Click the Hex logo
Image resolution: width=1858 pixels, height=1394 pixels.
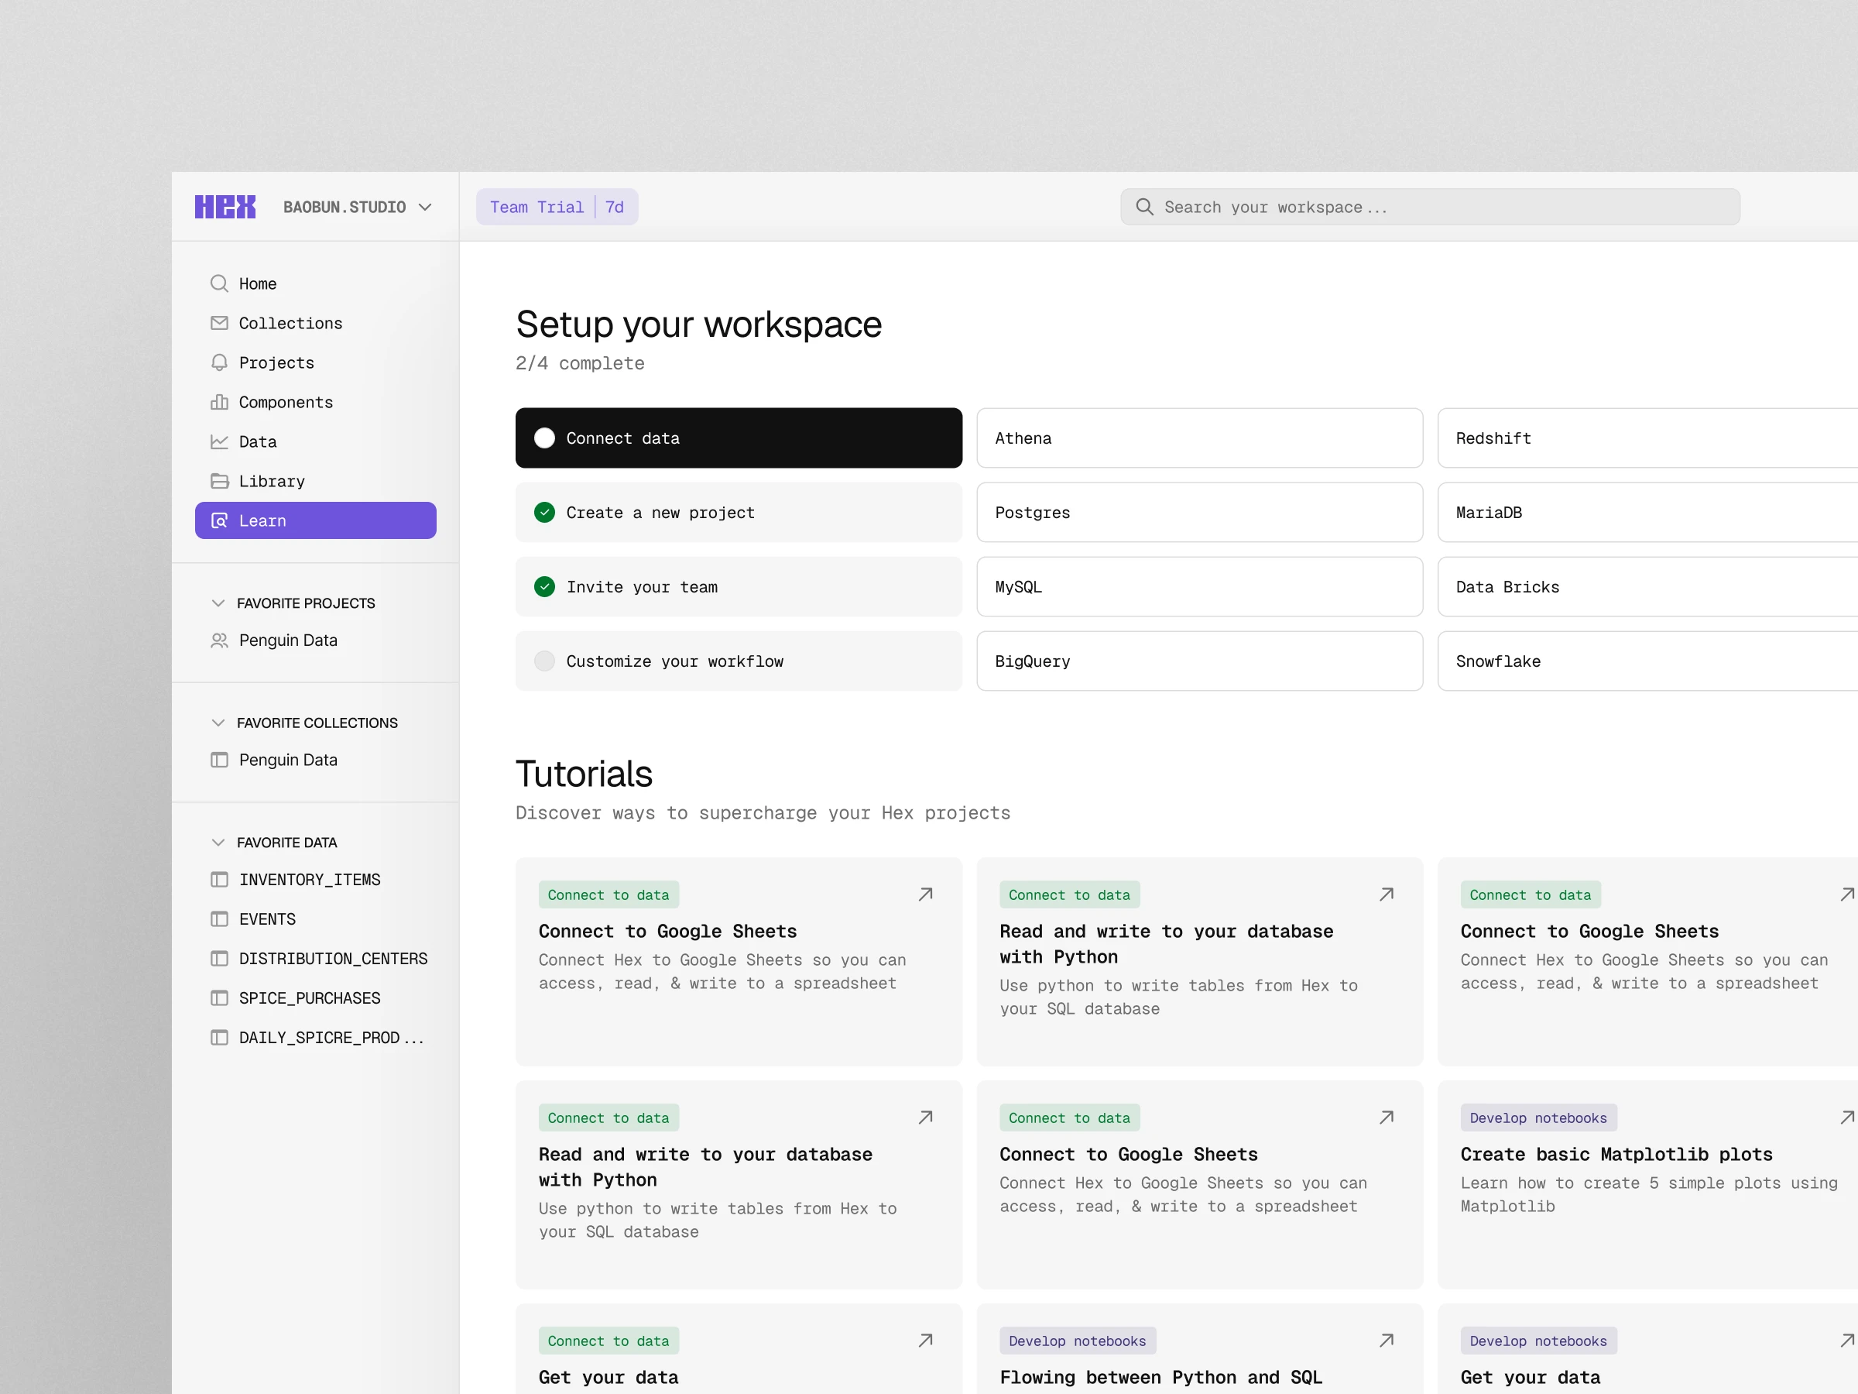[225, 207]
